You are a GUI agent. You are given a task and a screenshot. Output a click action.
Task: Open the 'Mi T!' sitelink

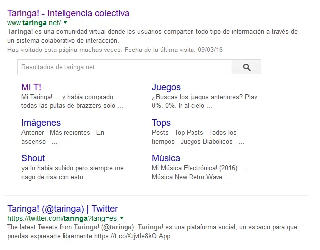[31, 87]
